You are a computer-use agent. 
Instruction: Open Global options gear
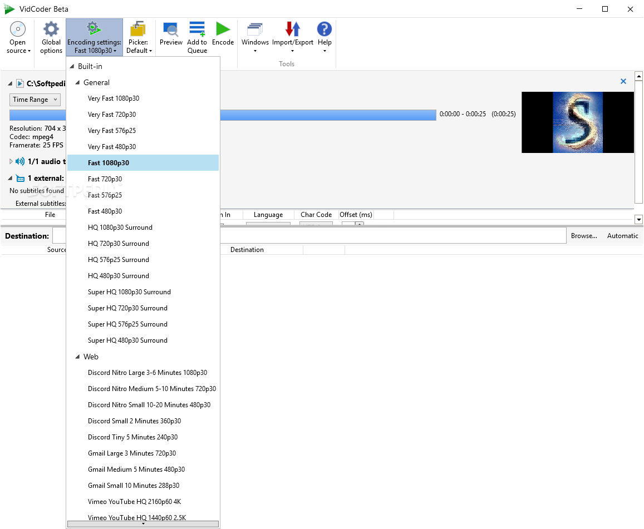coord(51,37)
